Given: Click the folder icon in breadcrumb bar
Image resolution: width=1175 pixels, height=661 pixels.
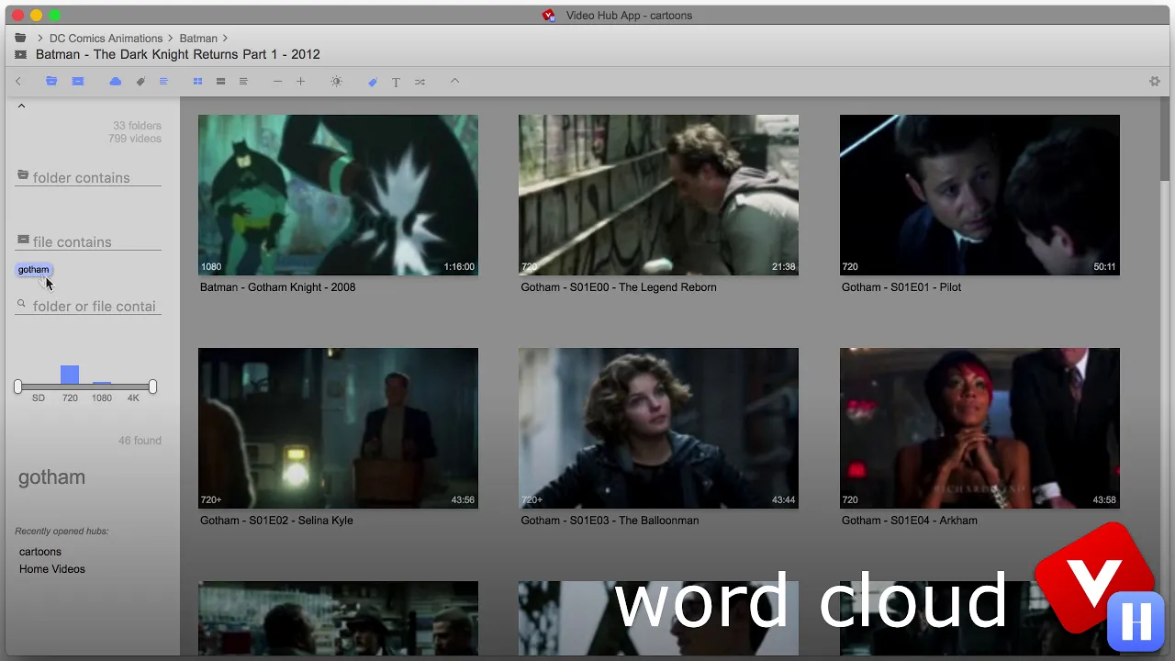Looking at the screenshot, I should pos(20,38).
